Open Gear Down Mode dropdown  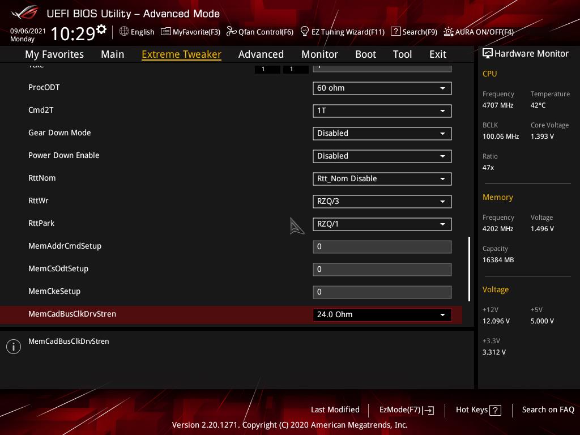382,133
